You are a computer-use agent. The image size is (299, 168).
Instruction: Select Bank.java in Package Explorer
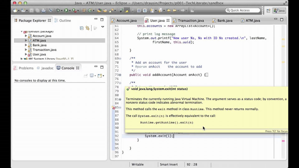click(x=39, y=45)
